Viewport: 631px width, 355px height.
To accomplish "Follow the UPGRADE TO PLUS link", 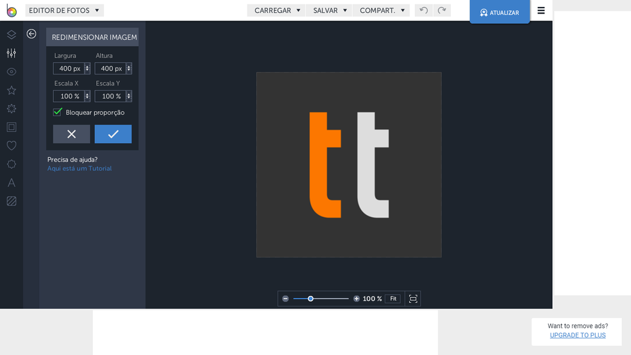I will tap(578, 335).
